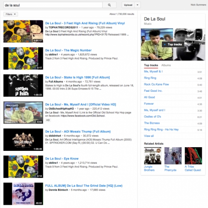This screenshot has height=208, width=208.
Task: Visit TOPHATRECORDS2011 channel link
Action: (x=63, y=28)
